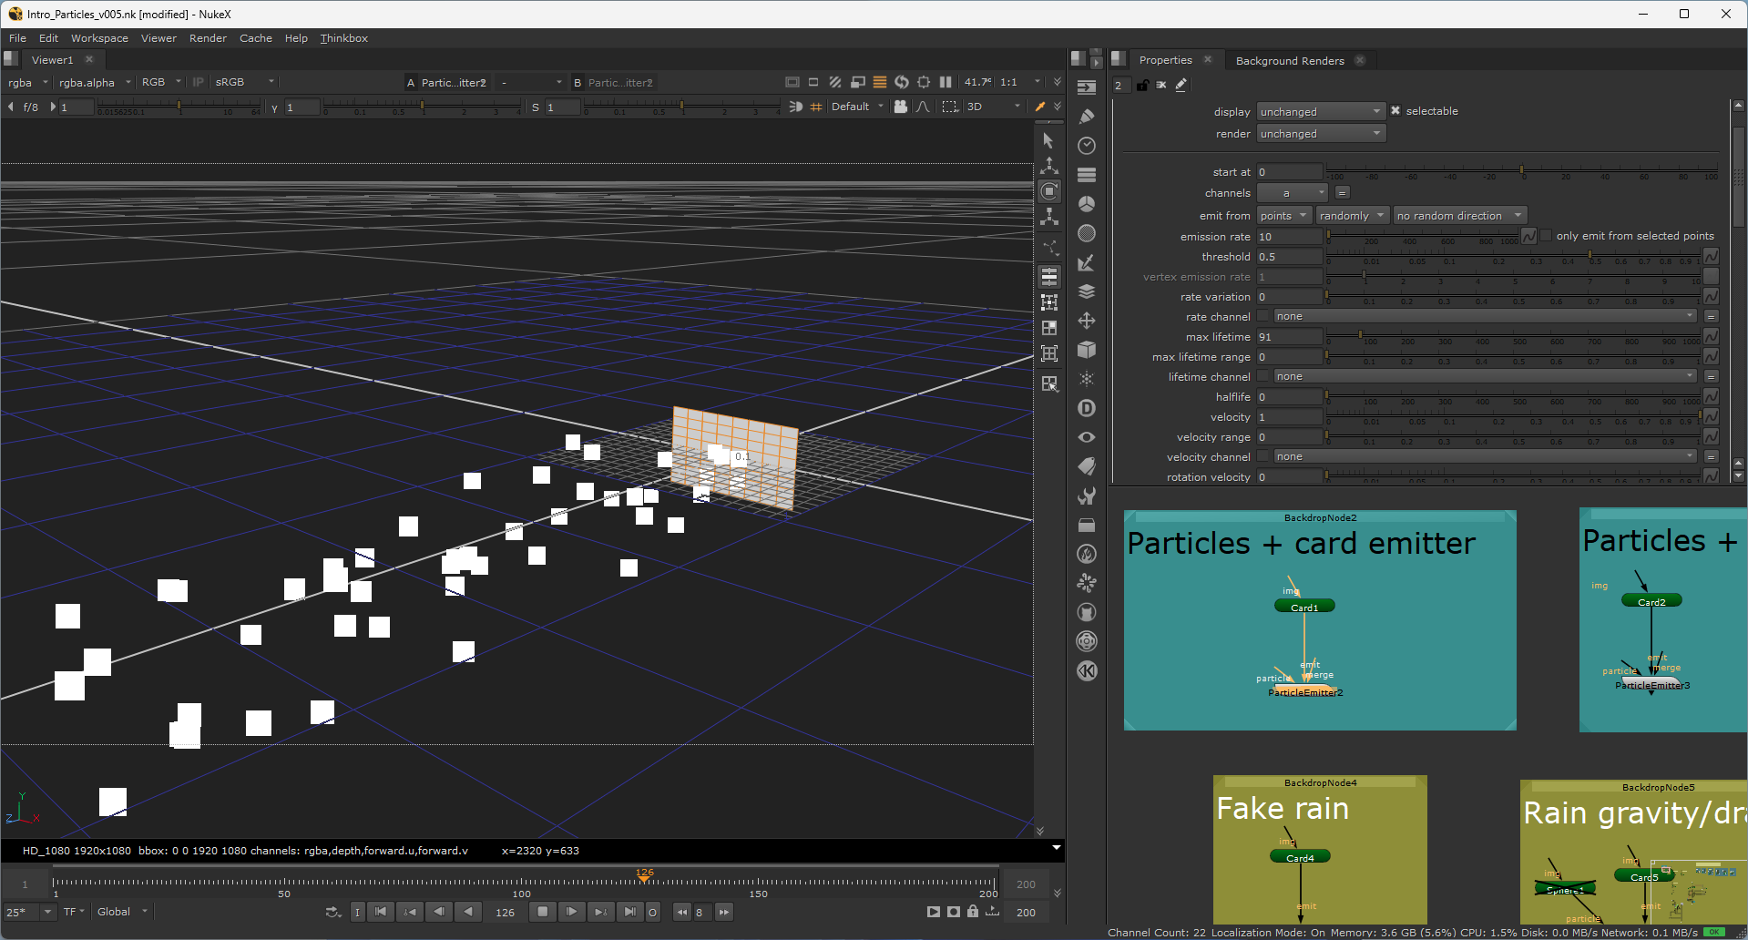Stop playback in the timeline
Image resolution: width=1748 pixels, height=940 pixels.
543,912
